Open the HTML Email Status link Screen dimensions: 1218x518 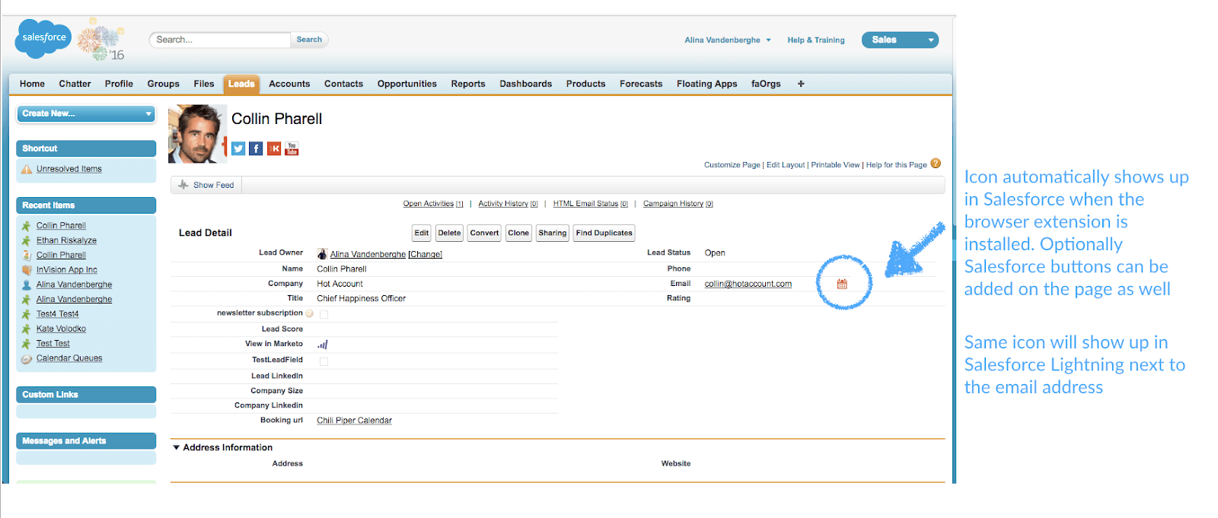click(591, 204)
